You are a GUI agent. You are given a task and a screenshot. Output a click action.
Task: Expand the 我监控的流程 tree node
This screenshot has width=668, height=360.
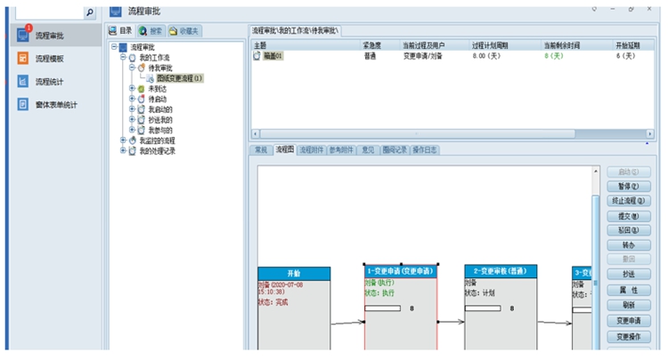[123, 140]
